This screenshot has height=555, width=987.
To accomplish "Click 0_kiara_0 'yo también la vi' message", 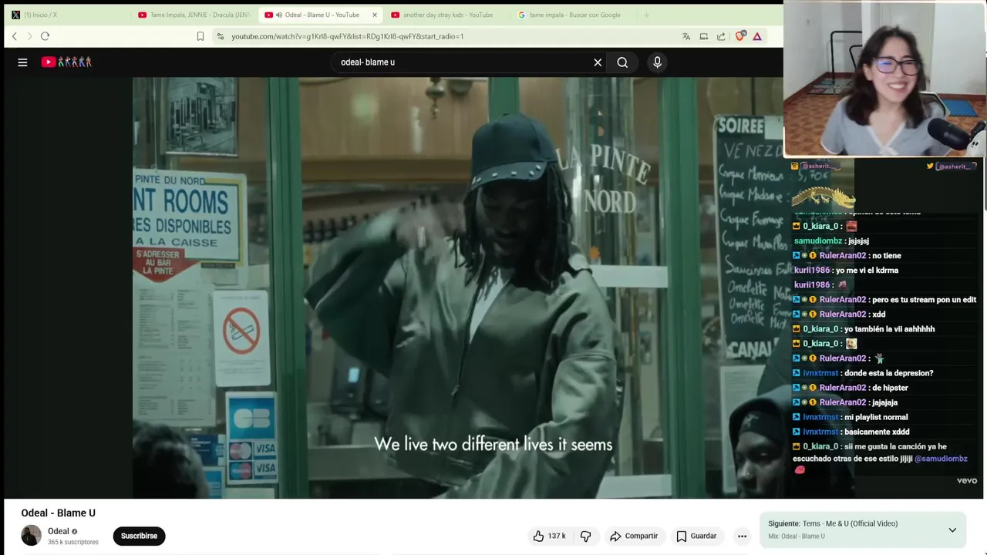I will point(864,329).
